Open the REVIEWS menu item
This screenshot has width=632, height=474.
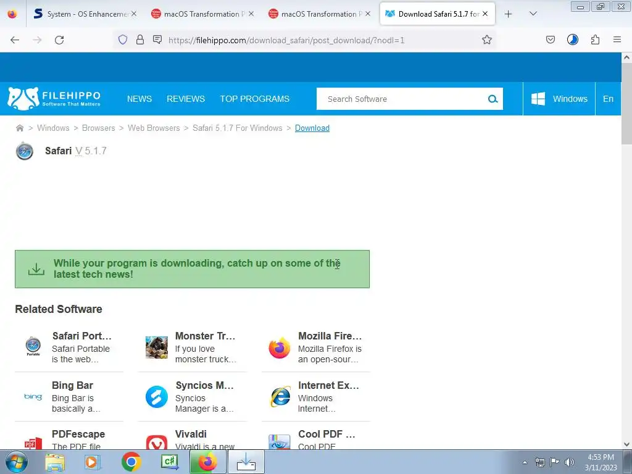point(186,99)
